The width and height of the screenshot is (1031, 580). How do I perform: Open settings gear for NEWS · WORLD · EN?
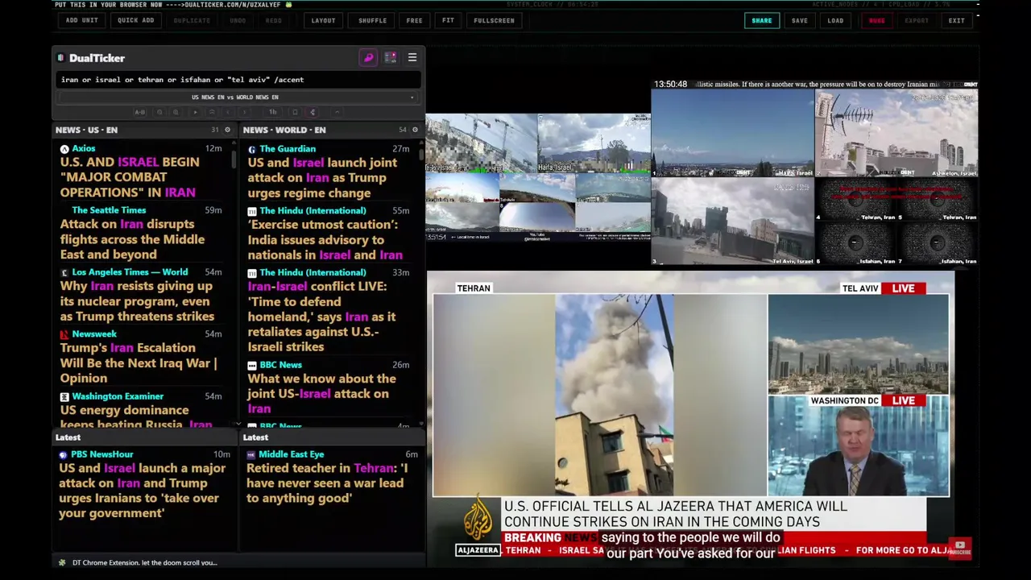[x=415, y=130]
